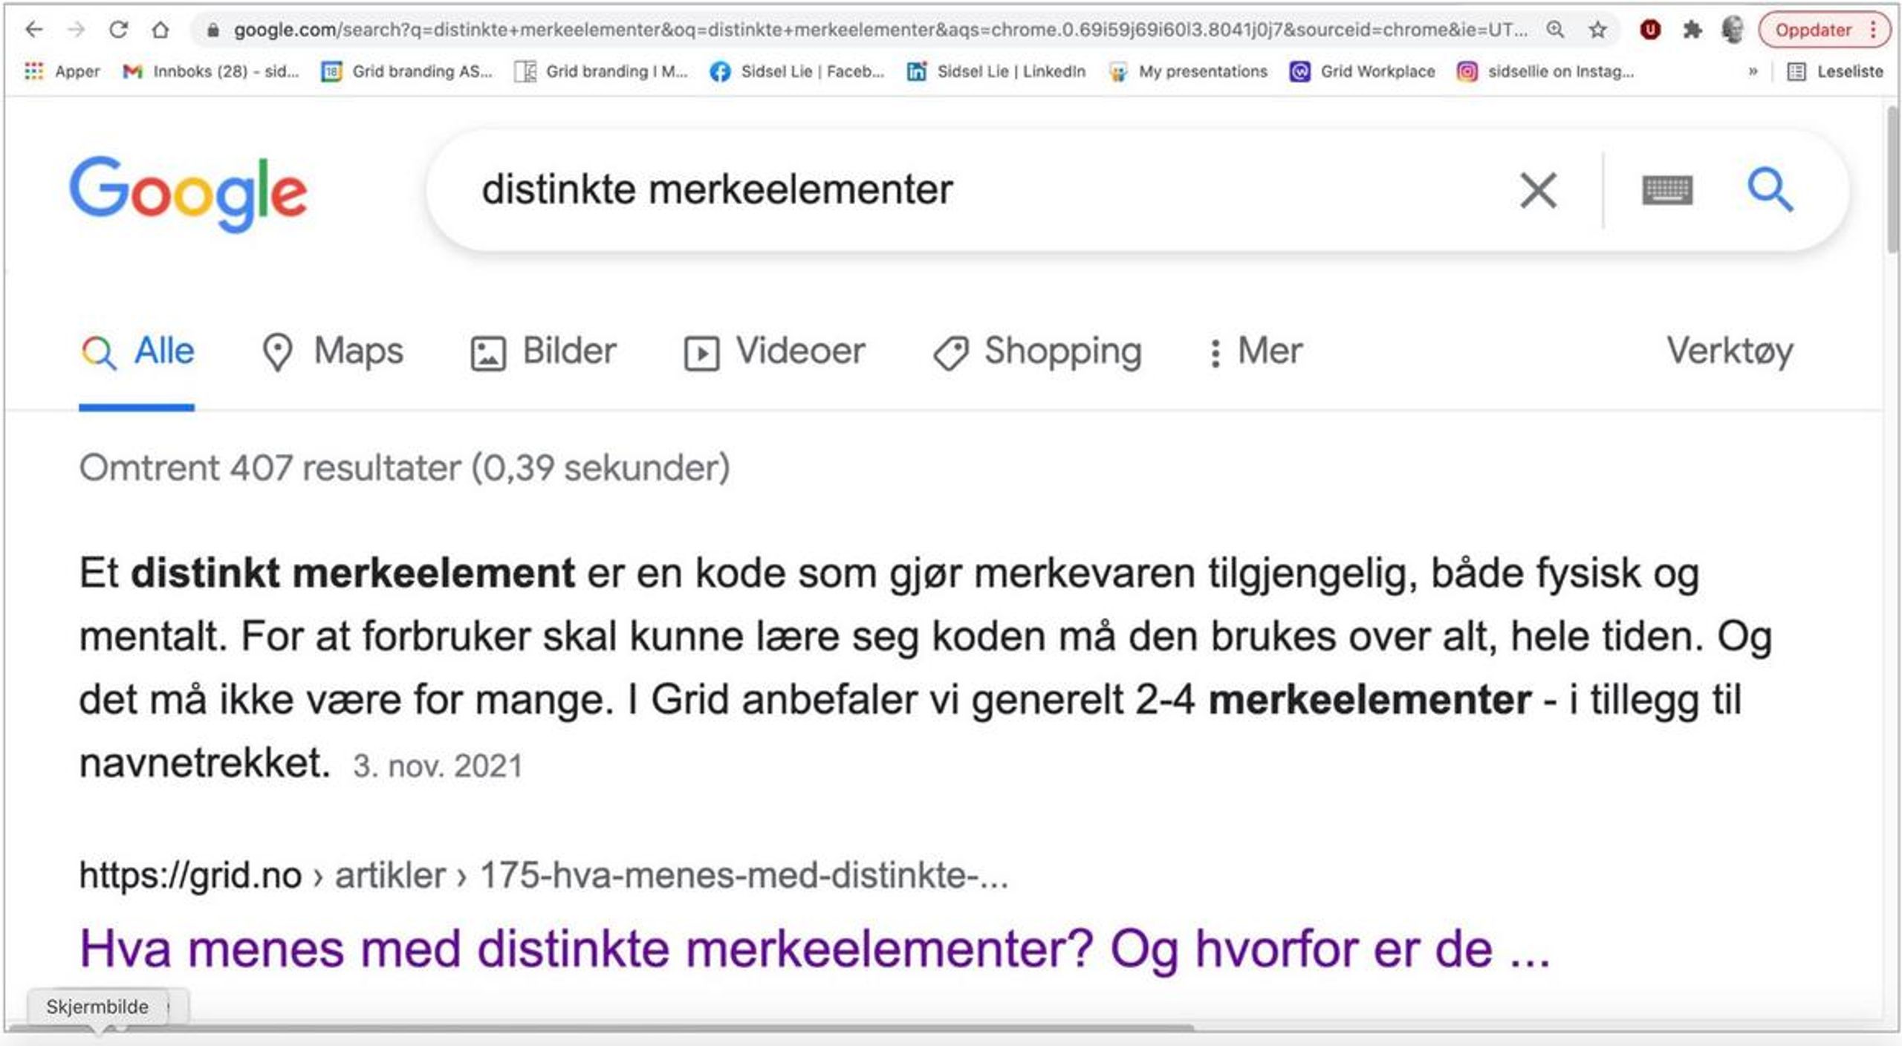Click the vertical page scrollbar
Viewport: 1902px width, 1046px height.
tap(1892, 178)
